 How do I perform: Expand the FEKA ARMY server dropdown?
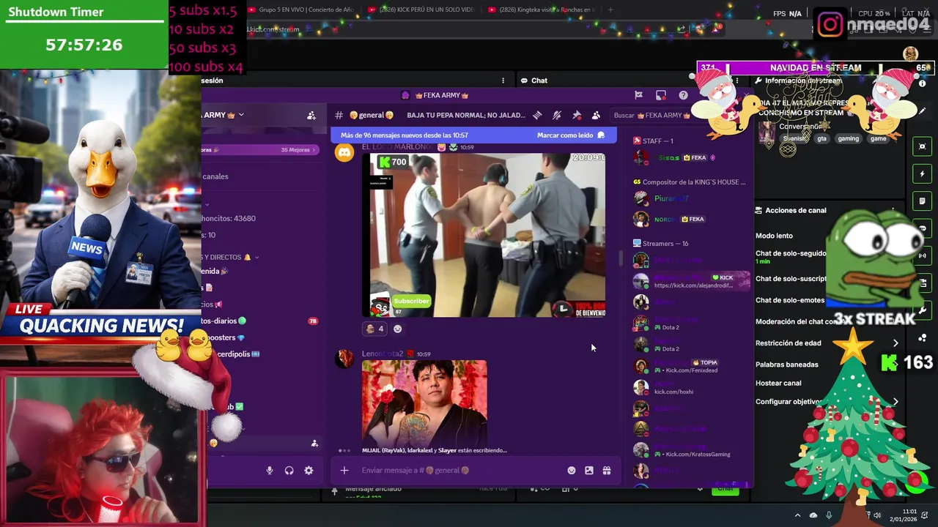[x=240, y=115]
